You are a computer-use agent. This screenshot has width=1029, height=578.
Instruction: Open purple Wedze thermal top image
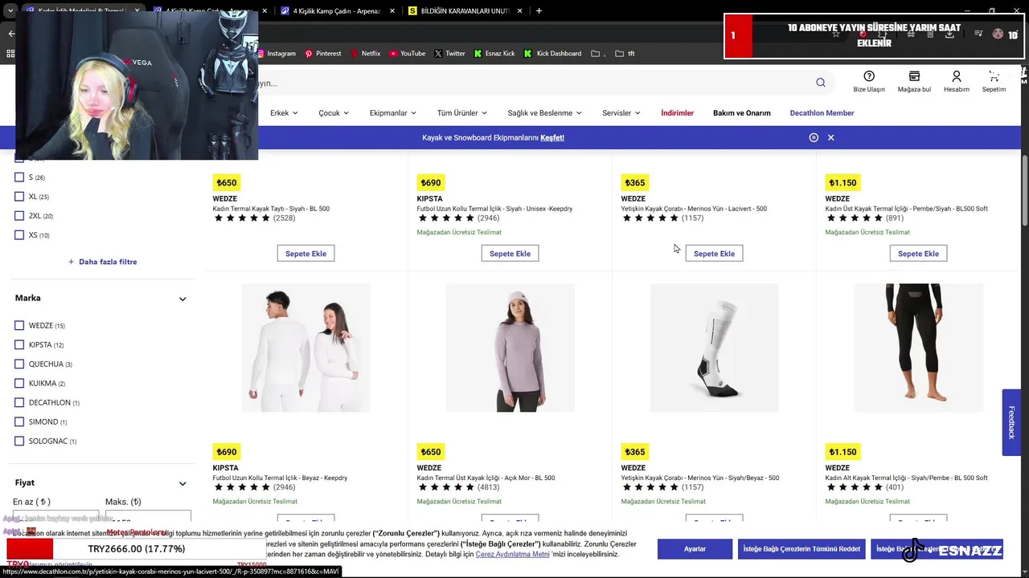510,348
